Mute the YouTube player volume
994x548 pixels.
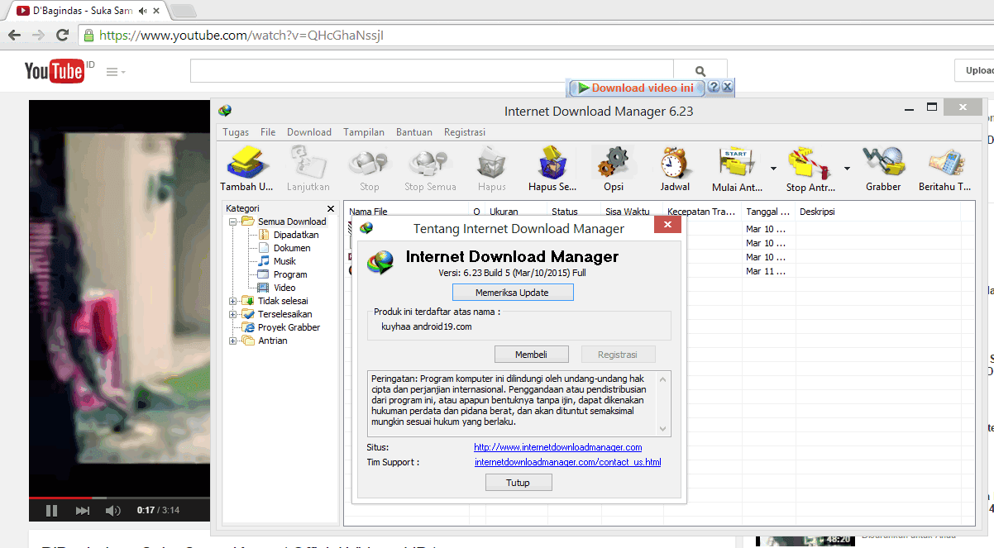tap(113, 511)
